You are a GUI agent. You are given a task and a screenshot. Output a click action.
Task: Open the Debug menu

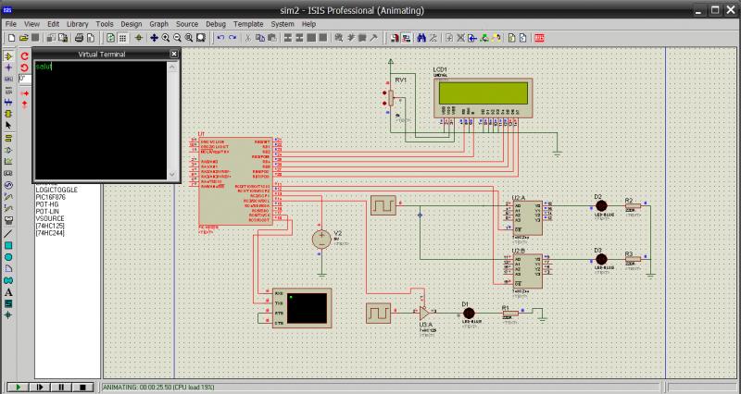tap(215, 23)
